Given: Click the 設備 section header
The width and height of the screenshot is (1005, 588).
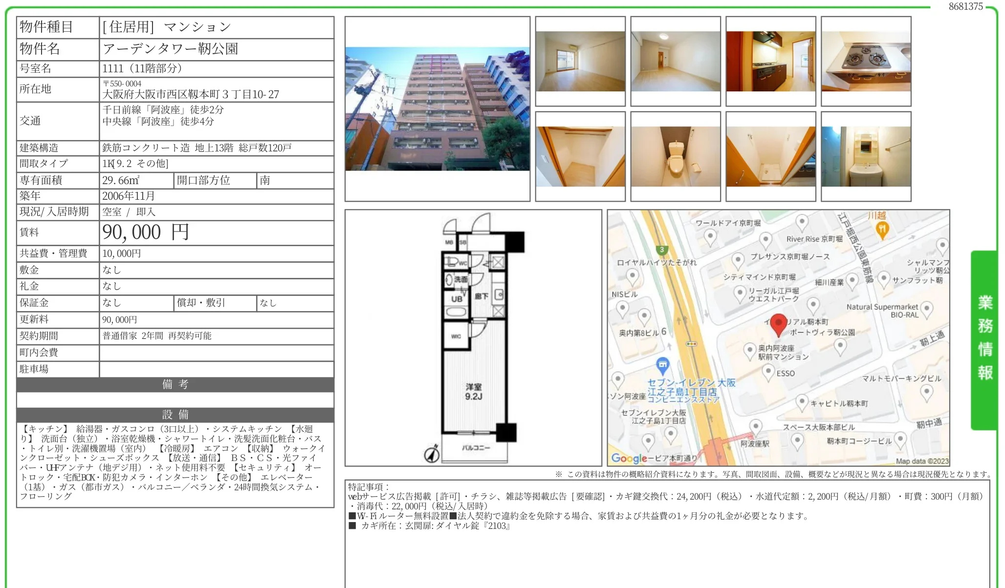Looking at the screenshot, I should (x=175, y=415).
